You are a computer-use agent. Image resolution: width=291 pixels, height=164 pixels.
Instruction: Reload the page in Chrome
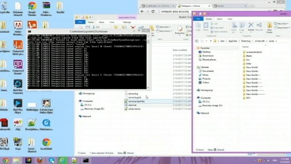pos(153,11)
